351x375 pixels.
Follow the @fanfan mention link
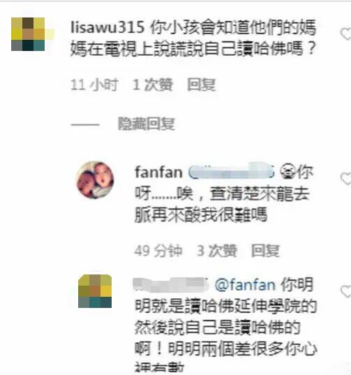click(245, 285)
